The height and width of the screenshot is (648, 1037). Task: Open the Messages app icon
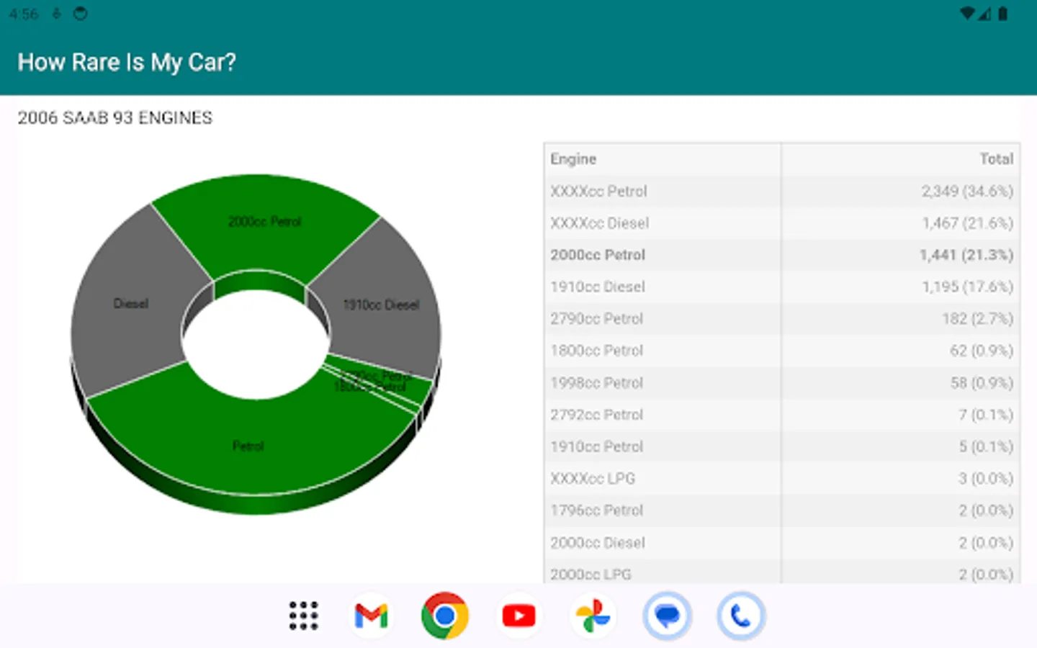668,616
